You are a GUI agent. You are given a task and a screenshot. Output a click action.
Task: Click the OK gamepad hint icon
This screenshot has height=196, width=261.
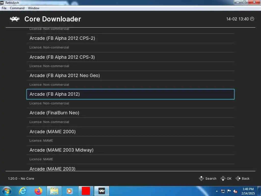click(223, 178)
